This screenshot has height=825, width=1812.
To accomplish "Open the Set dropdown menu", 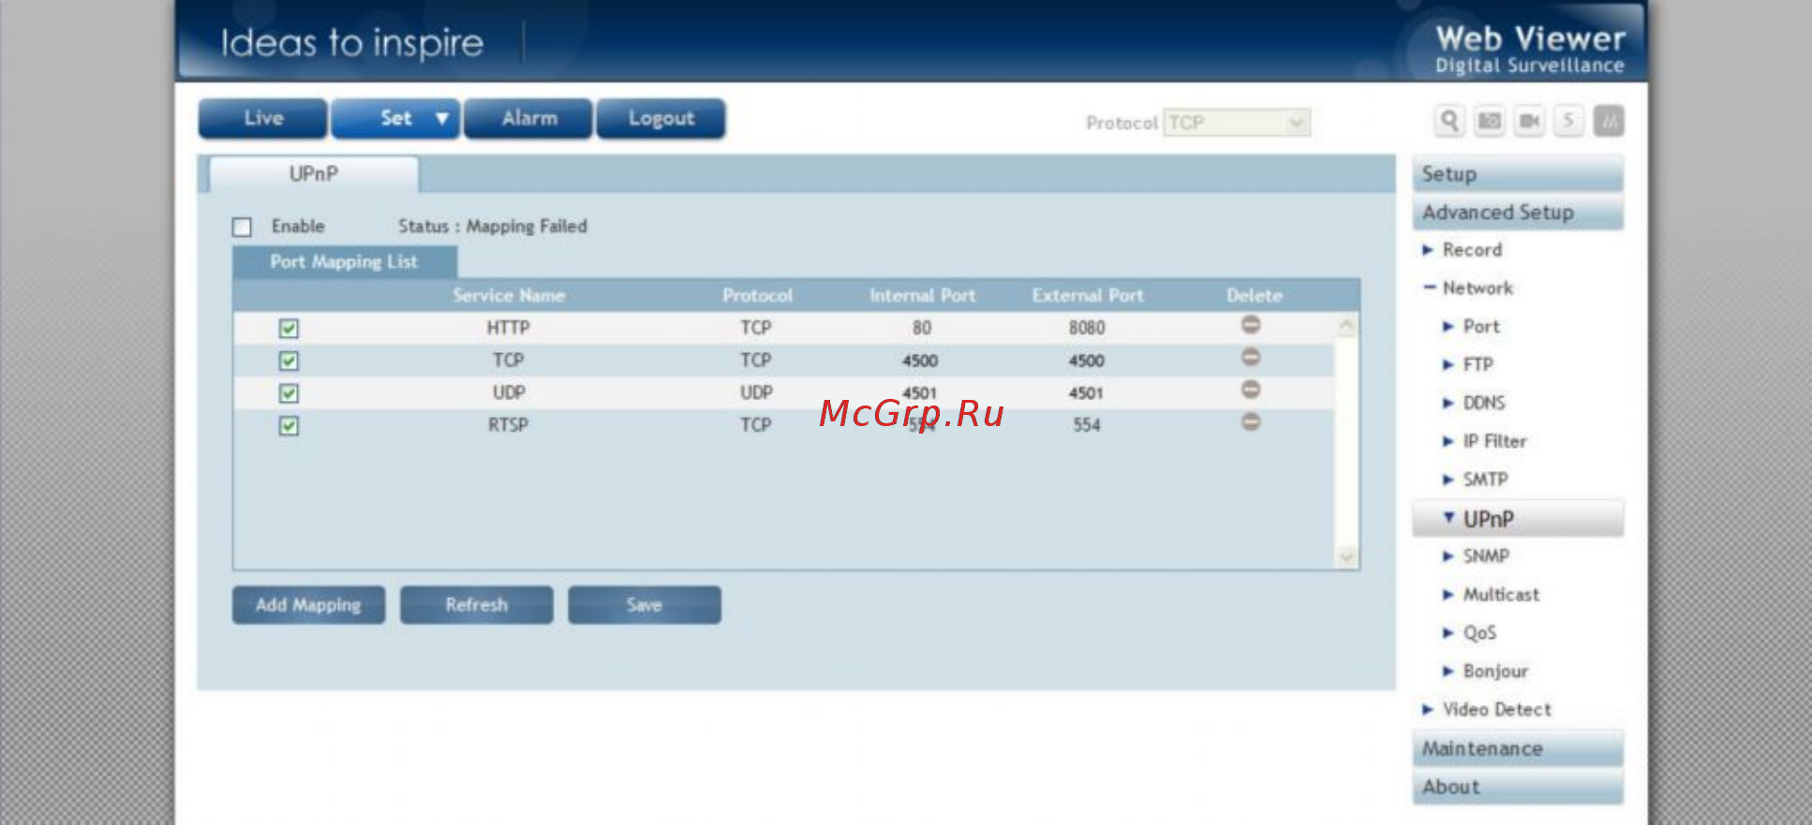I will [x=395, y=119].
